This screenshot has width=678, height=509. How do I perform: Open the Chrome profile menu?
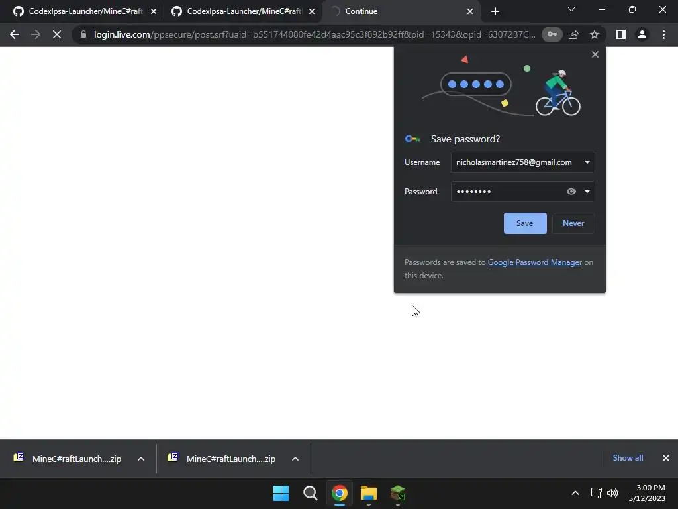[642, 34]
